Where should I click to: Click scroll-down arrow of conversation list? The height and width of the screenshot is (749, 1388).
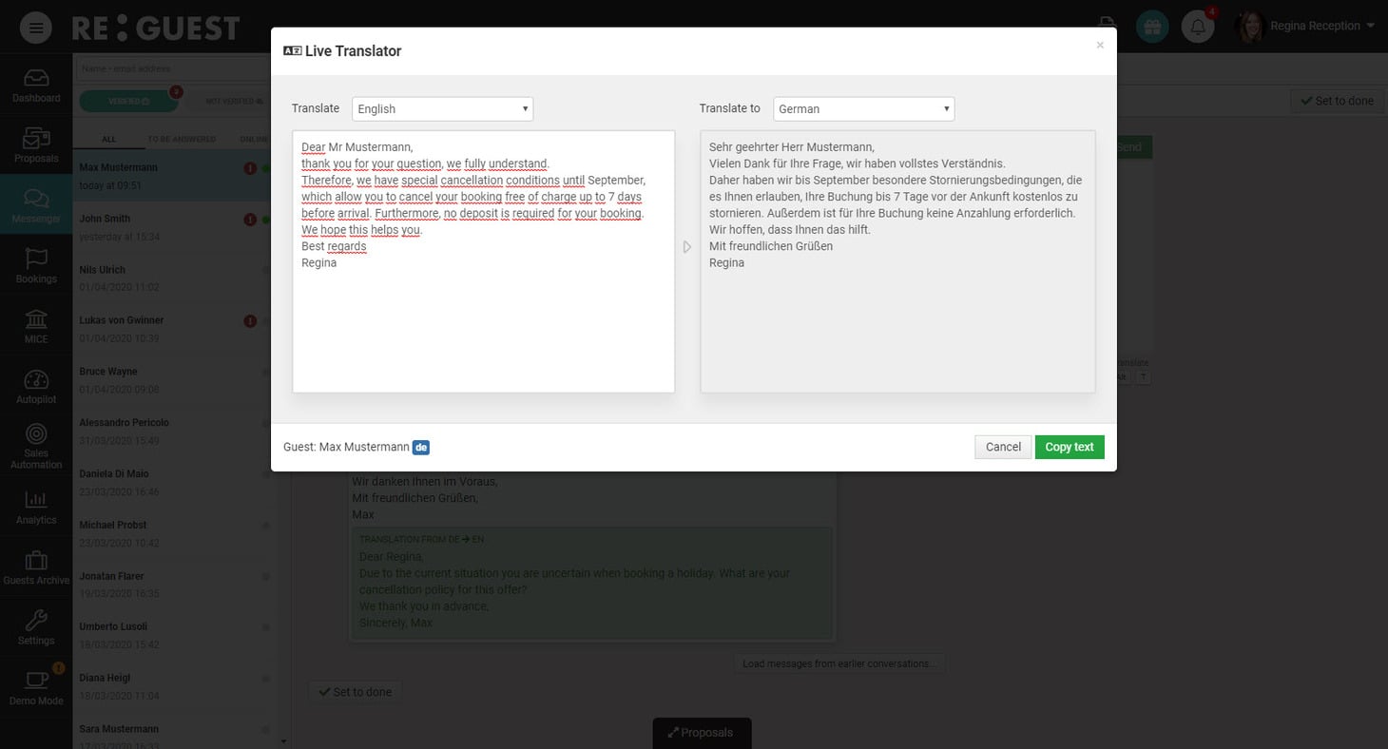282,740
